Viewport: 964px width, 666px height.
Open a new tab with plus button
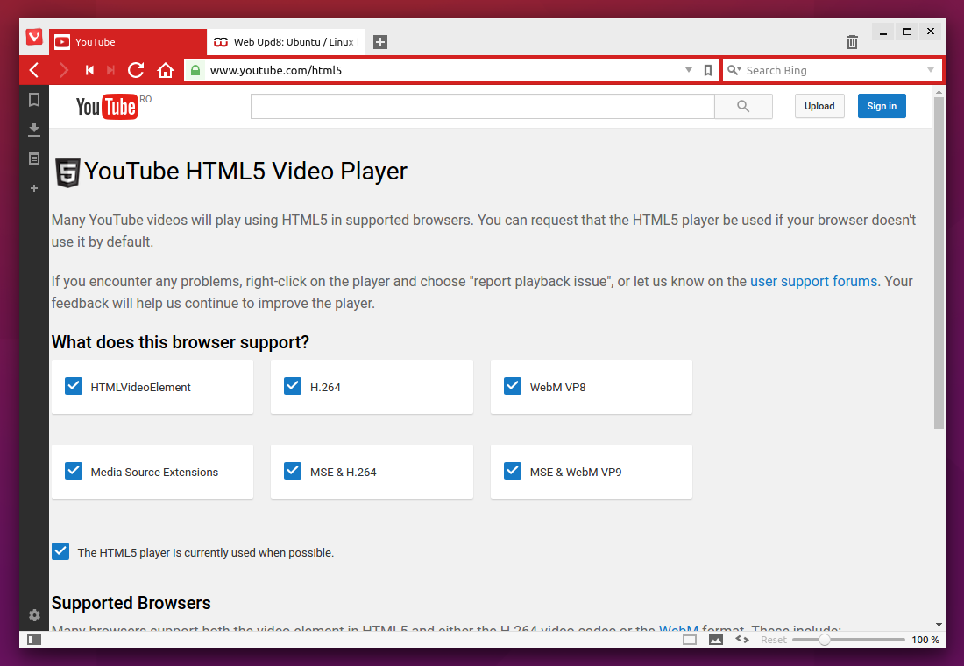tap(380, 42)
